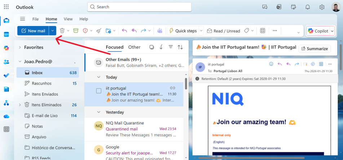Viewport: 343px width, 160px height.
Task: Click the Copilot button
Action: coord(318,31)
